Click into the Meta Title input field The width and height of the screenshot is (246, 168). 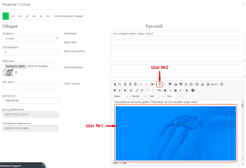point(177,42)
